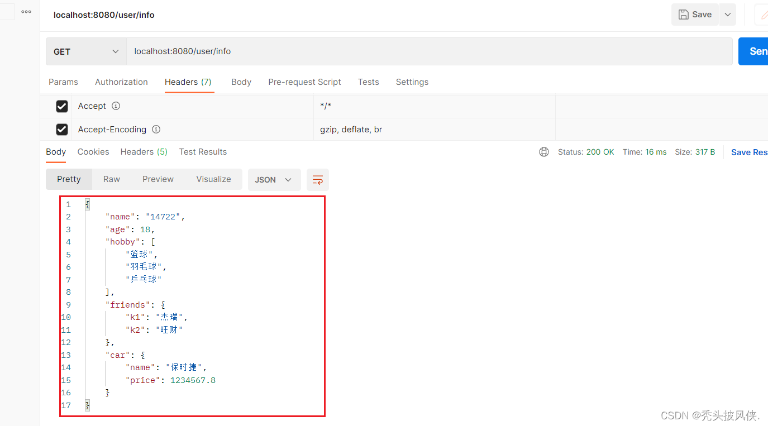Select the Raw view button
The image size is (768, 426).
tap(112, 179)
